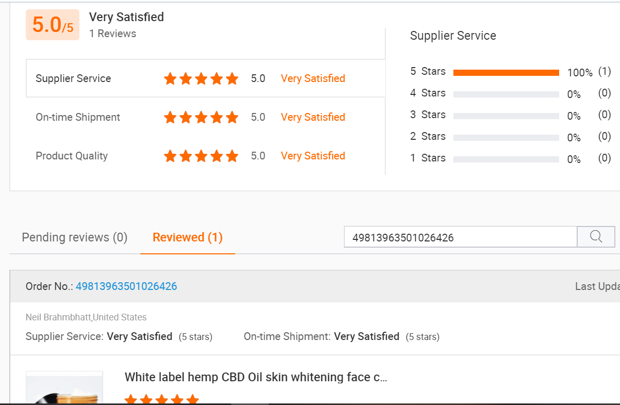Select the Product Quality rating row
Image resolution: width=620 pixels, height=405 pixels.
point(205,156)
